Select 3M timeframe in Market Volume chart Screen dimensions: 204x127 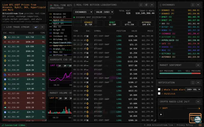[66, 98]
